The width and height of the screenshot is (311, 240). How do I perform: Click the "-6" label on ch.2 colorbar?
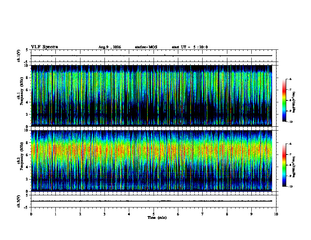(290, 144)
